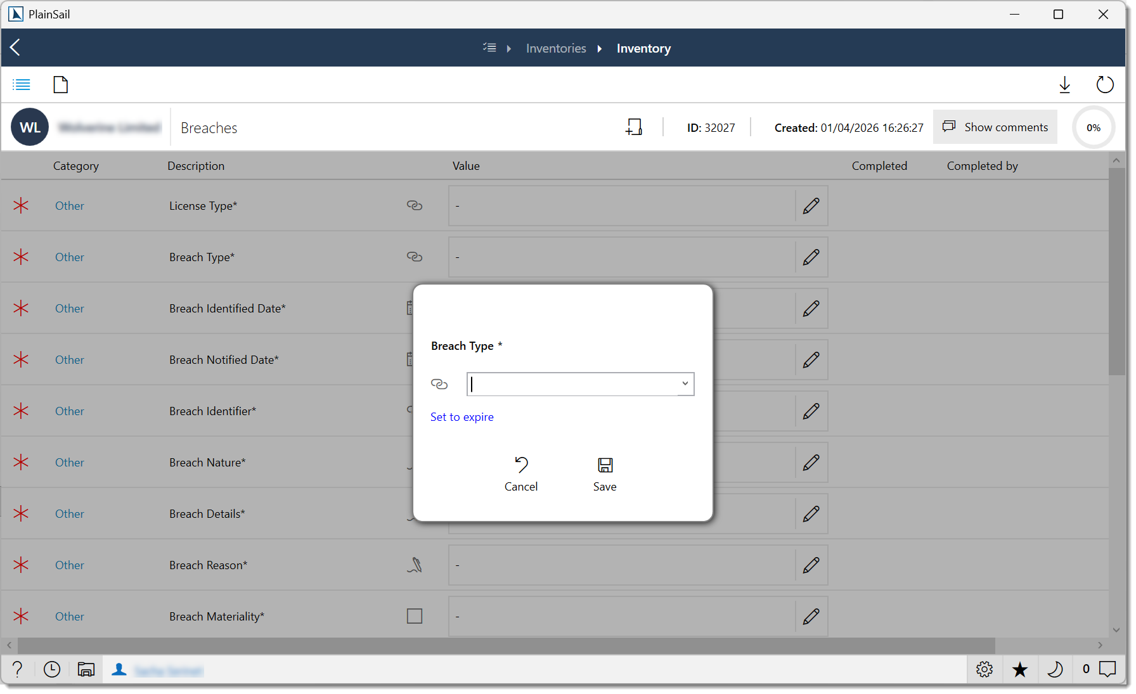This screenshot has width=1136, height=694.
Task: Click the add record icon next to Breaches heading
Action: tap(634, 127)
